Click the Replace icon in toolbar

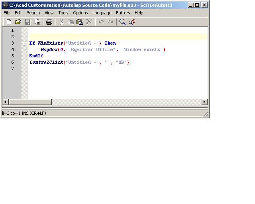[132, 22]
